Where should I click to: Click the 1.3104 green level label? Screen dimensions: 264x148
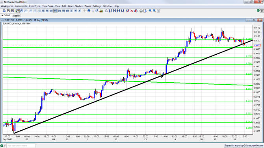(x=249, y=39)
